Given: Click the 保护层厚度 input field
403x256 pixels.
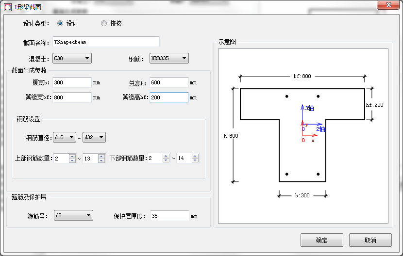Looking at the screenshot, I should tap(169, 216).
